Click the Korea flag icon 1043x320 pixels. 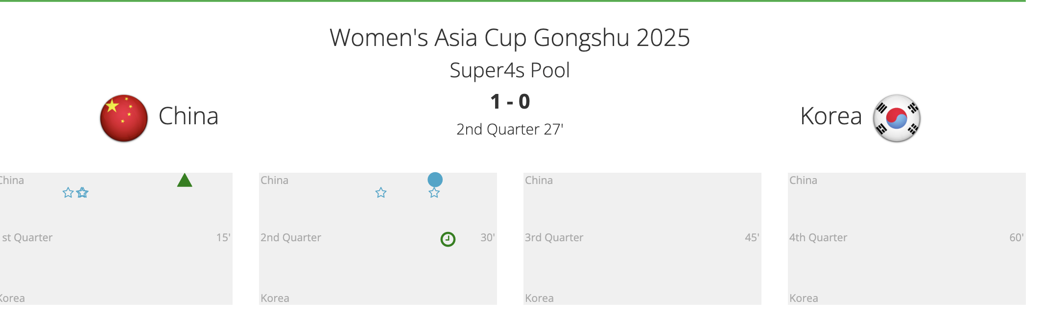tap(897, 118)
